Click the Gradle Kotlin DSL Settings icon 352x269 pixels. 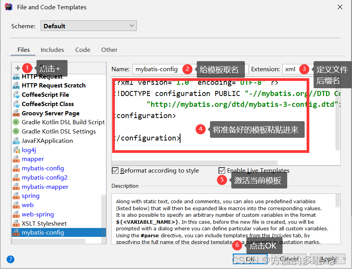[x=16, y=132]
